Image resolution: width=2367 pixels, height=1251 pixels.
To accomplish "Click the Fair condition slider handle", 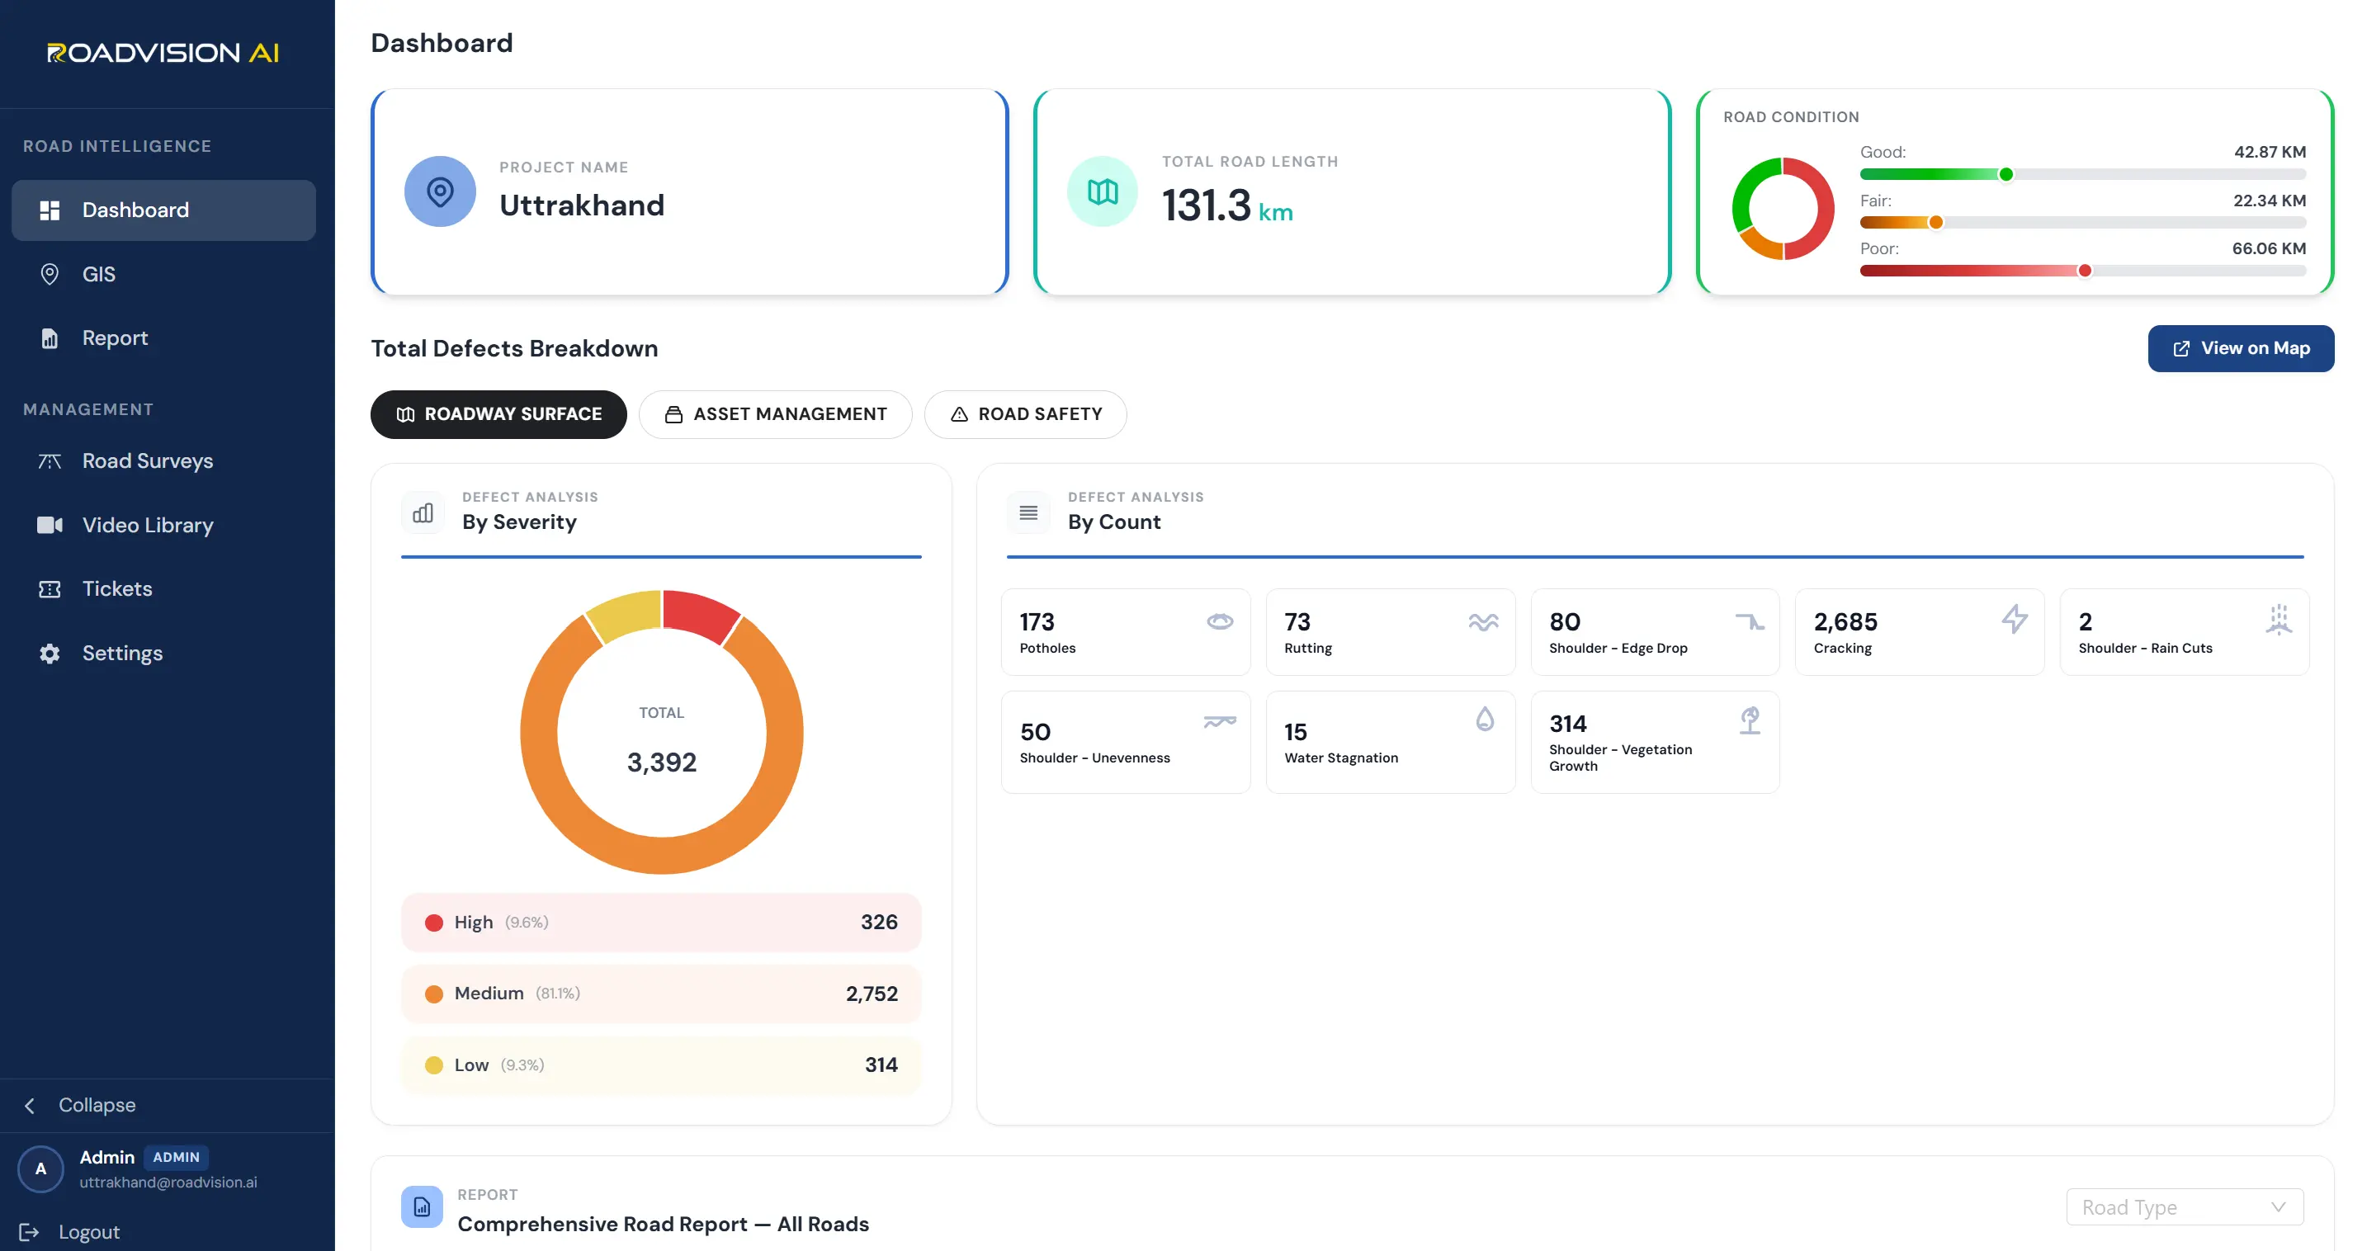I will tap(1936, 222).
